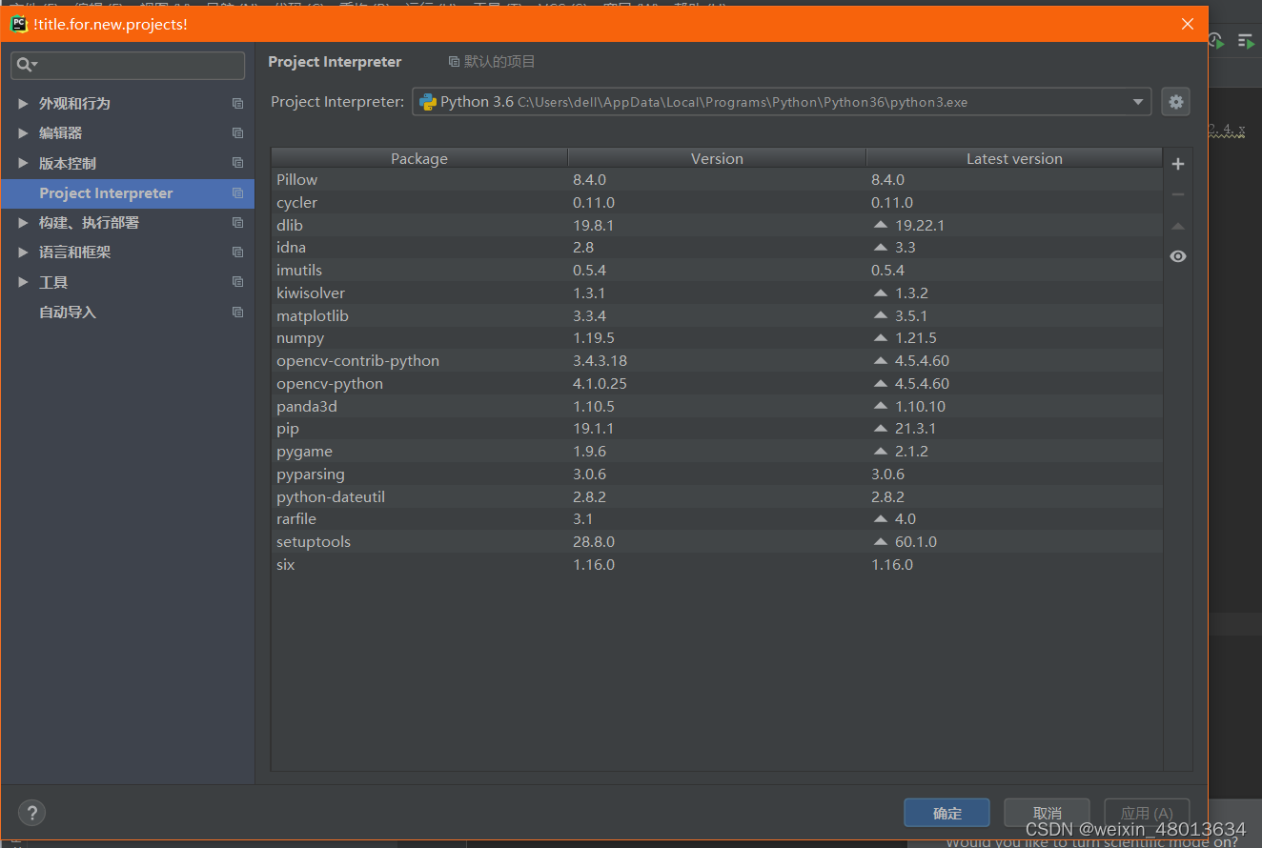
Task: Select the kiwisolver package row
Action: pyautogui.click(x=717, y=293)
